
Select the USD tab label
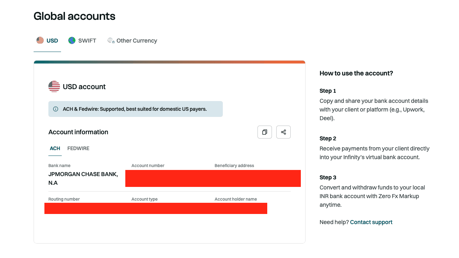[52, 41]
